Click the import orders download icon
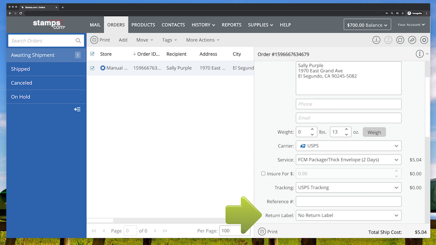Image resolution: width=436 pixels, height=245 pixels. pos(376,40)
